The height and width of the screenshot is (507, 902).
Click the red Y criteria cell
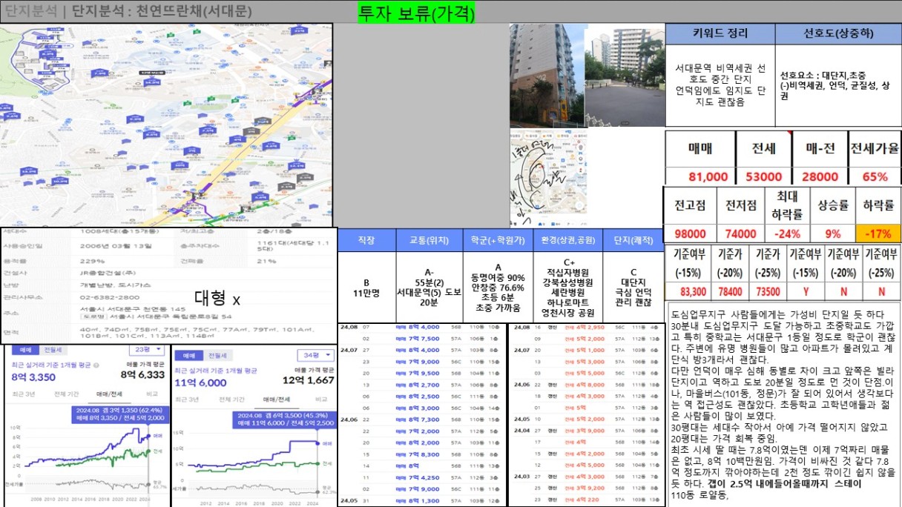806,292
